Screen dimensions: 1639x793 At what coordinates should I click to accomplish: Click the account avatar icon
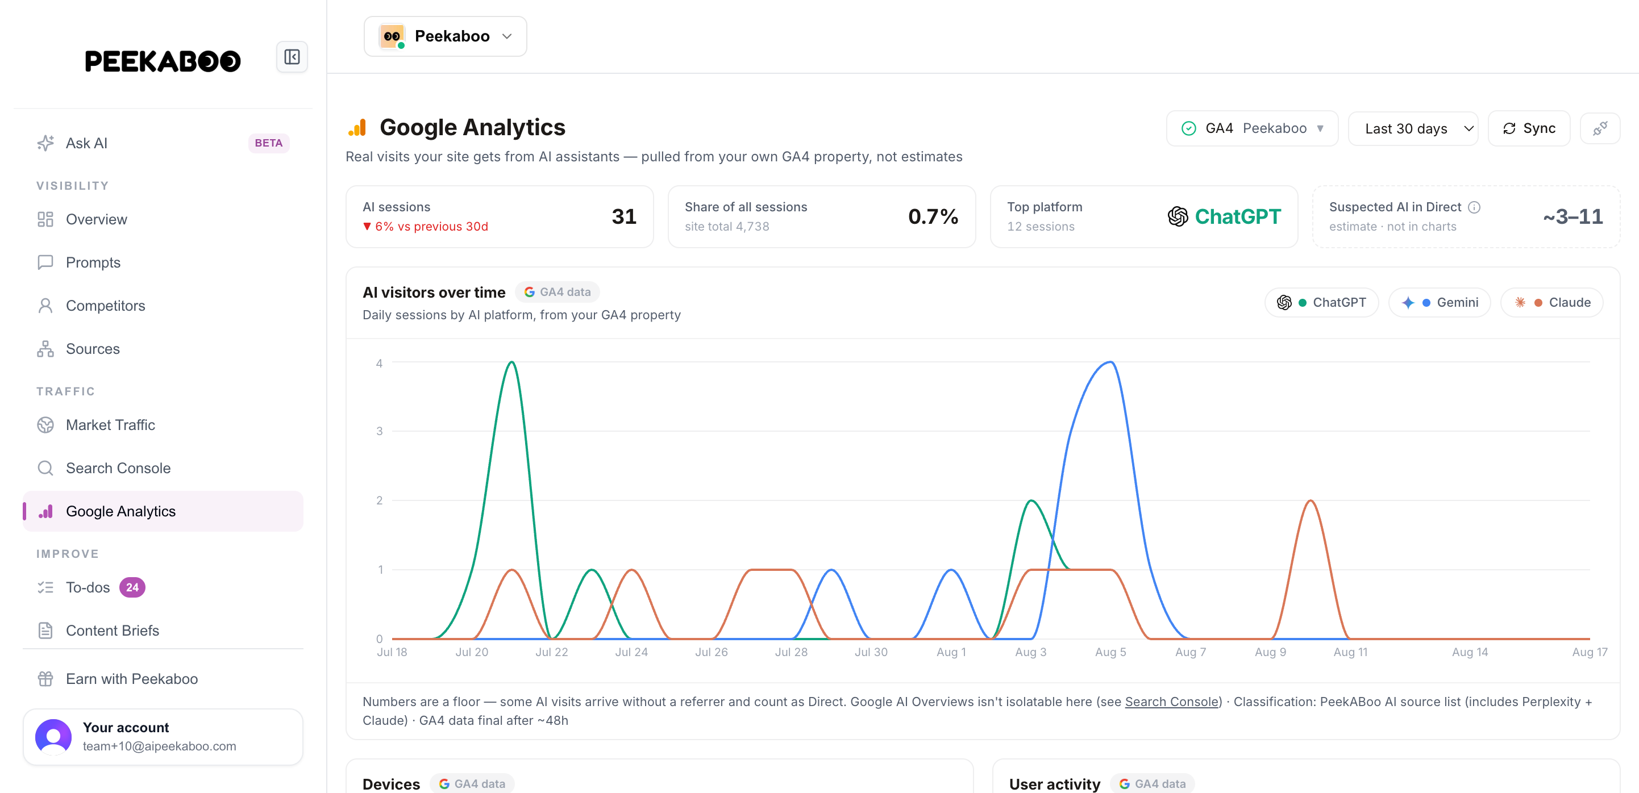pos(53,737)
